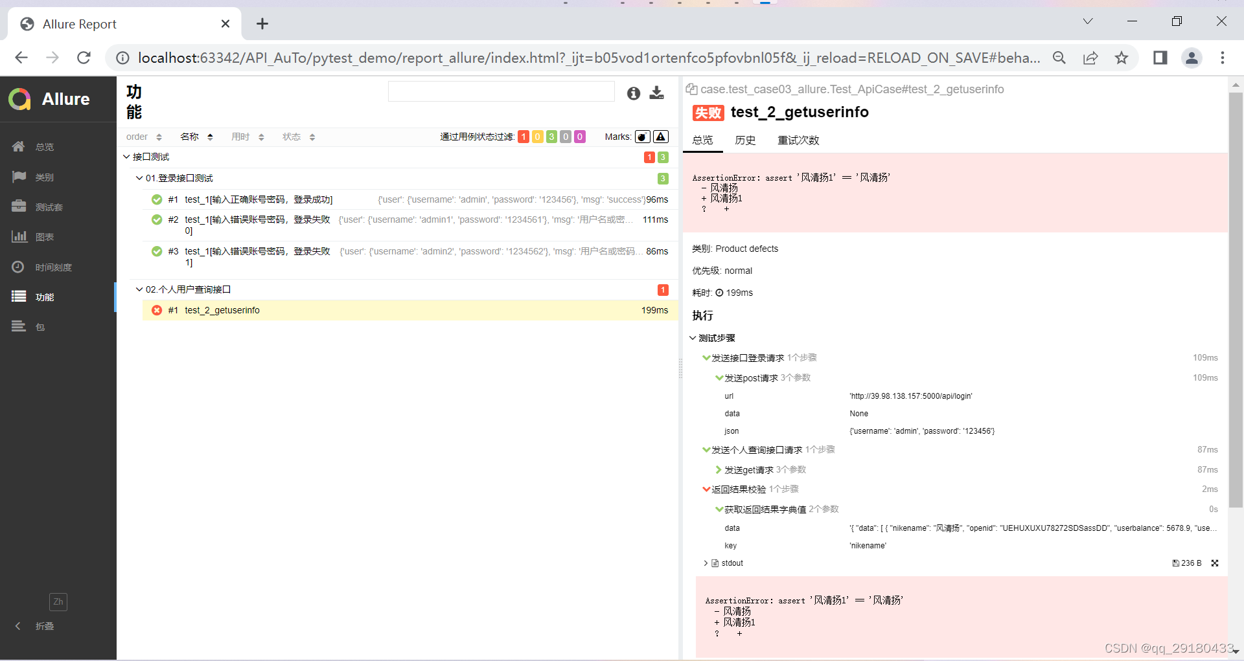The height and width of the screenshot is (661, 1244).
Task: Open the 时间刻度 timeline sidebar item
Action: [x=58, y=267]
